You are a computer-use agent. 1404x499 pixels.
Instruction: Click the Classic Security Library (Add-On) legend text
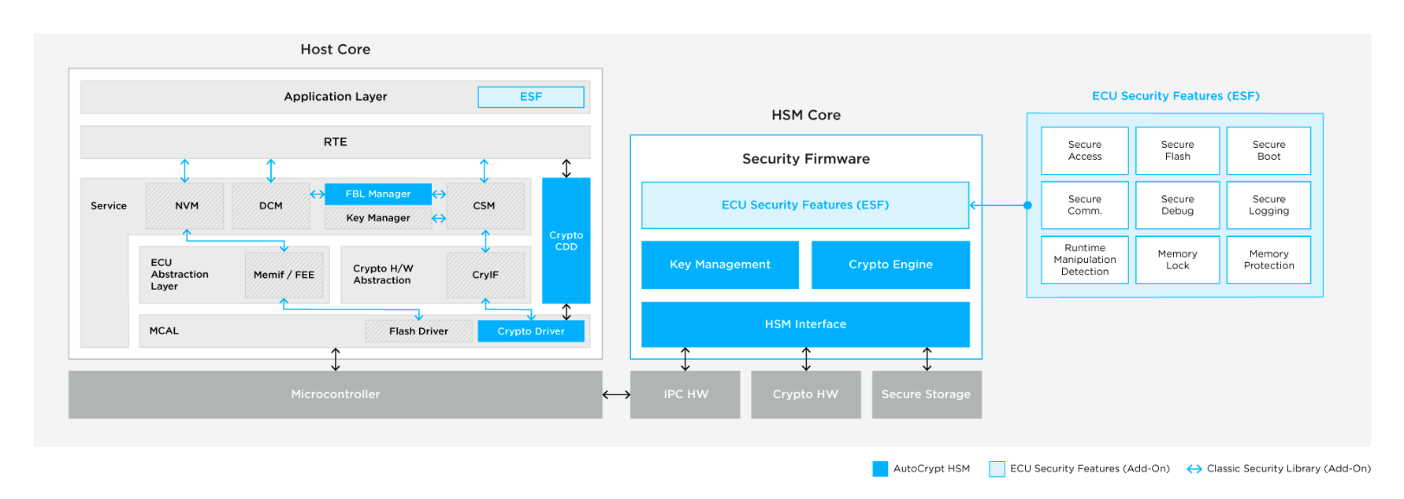[1288, 468]
